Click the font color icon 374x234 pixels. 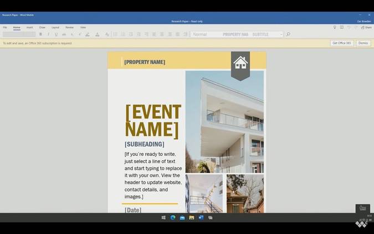click(97, 34)
